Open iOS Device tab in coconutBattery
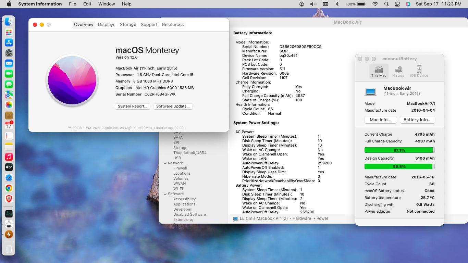Screen dimensions: 468x263 (x=419, y=71)
